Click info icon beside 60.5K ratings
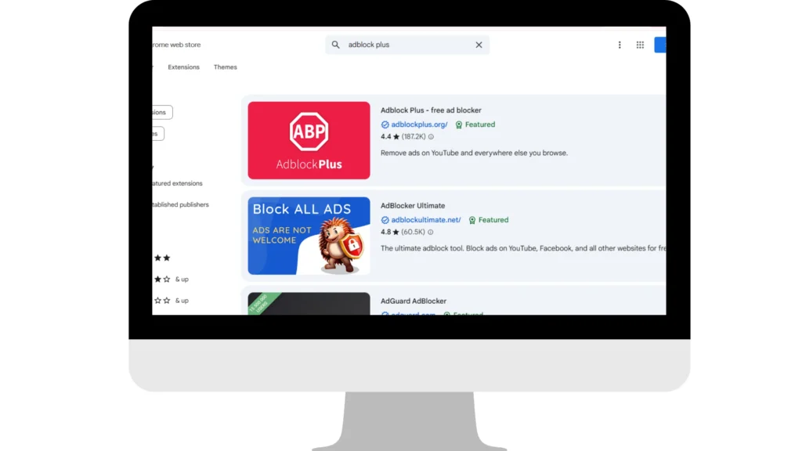This screenshot has height=451, width=802. [430, 232]
